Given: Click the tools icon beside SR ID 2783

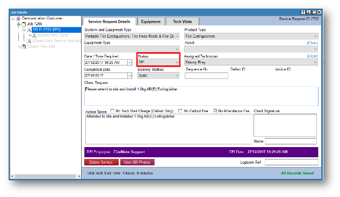Looking at the screenshot, I should click(29, 30).
